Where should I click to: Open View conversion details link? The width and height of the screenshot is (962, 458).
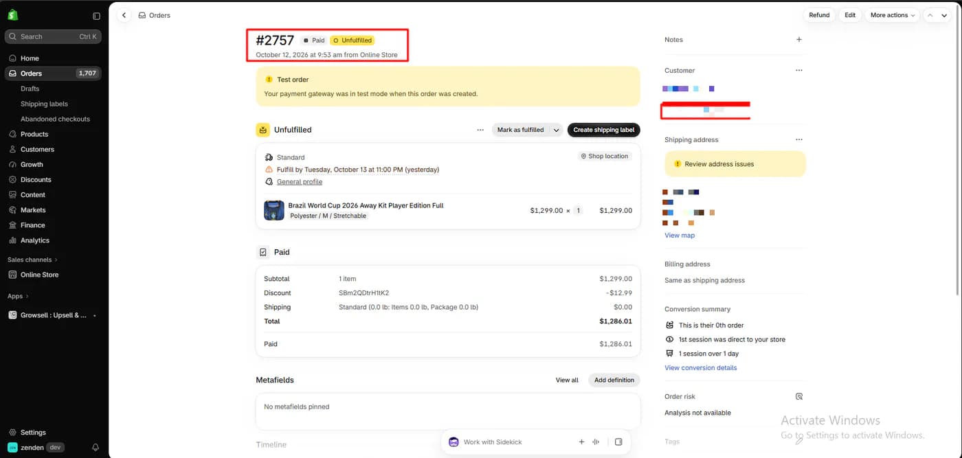700,368
